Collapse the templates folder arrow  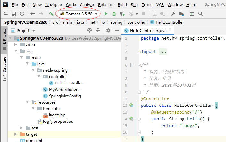tap(33, 108)
